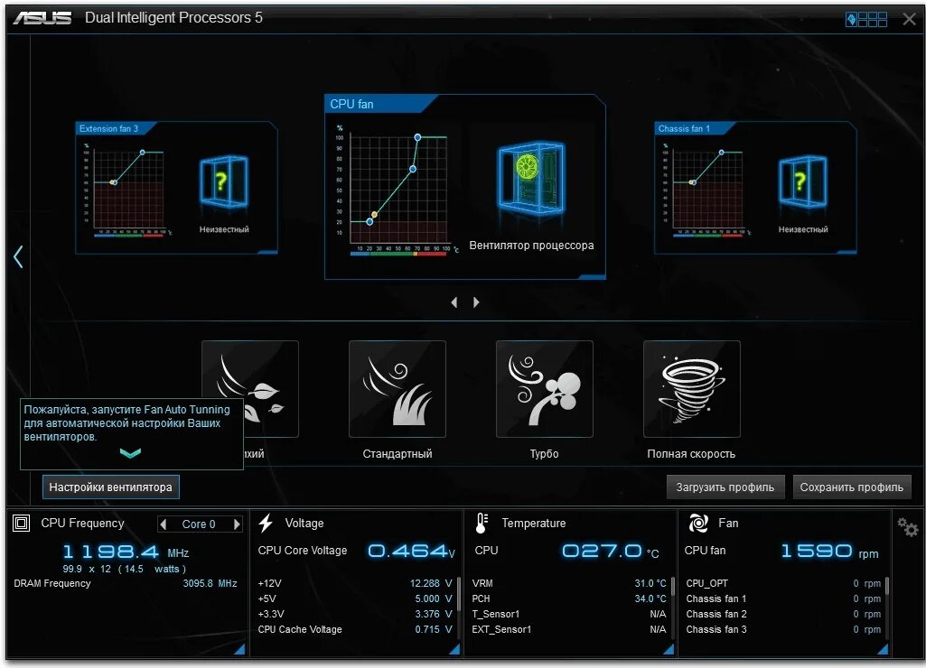
Task: Expand the Fan panel corner
Action: (x=883, y=650)
